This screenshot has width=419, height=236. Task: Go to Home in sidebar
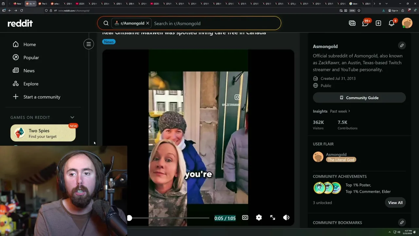(29, 44)
